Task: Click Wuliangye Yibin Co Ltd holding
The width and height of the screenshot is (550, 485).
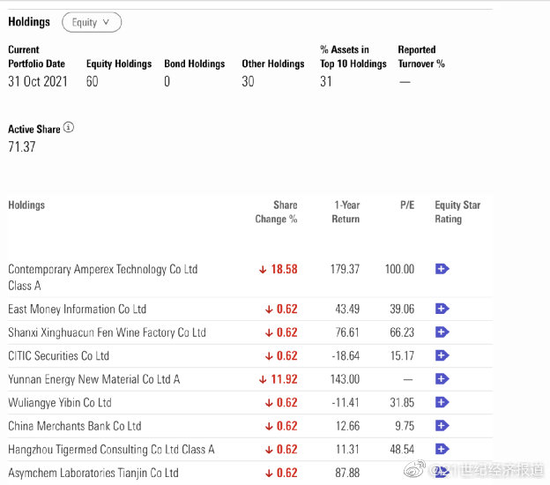Action: pyautogui.click(x=60, y=402)
